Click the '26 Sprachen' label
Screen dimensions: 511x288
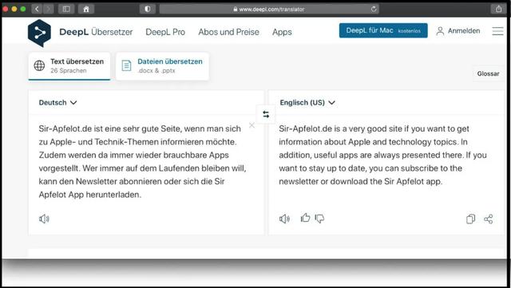[x=69, y=71]
